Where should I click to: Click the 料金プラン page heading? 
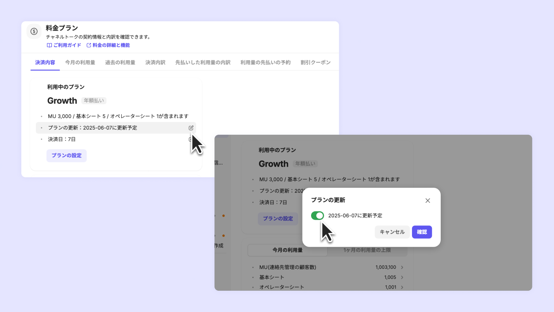click(x=62, y=28)
